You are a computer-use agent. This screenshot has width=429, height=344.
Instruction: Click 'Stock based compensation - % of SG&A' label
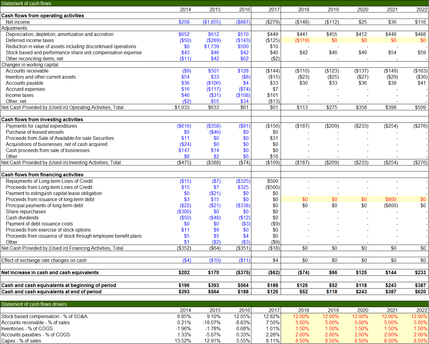pos(44,316)
